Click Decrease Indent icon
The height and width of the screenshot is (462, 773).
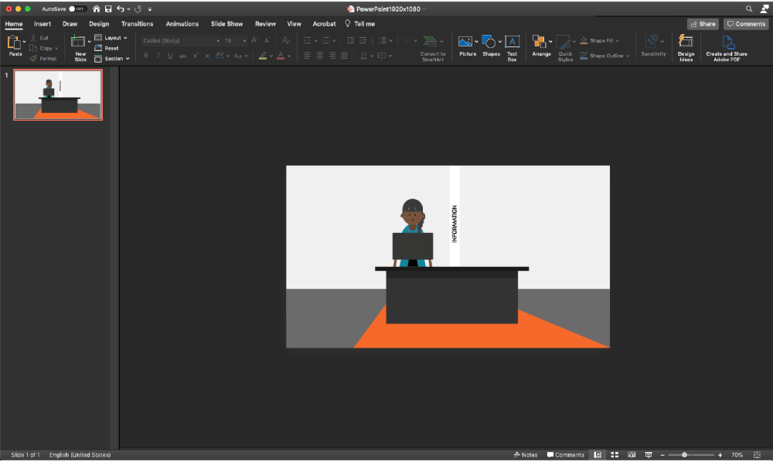pos(350,40)
